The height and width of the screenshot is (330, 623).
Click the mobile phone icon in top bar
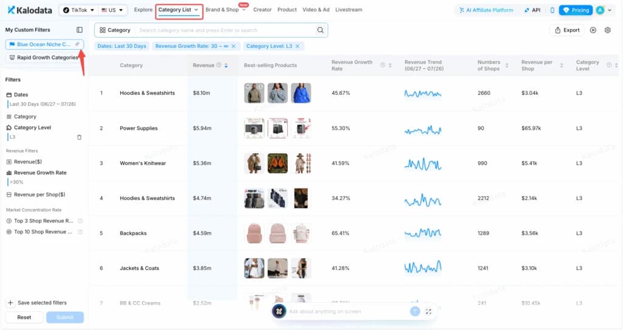click(552, 10)
